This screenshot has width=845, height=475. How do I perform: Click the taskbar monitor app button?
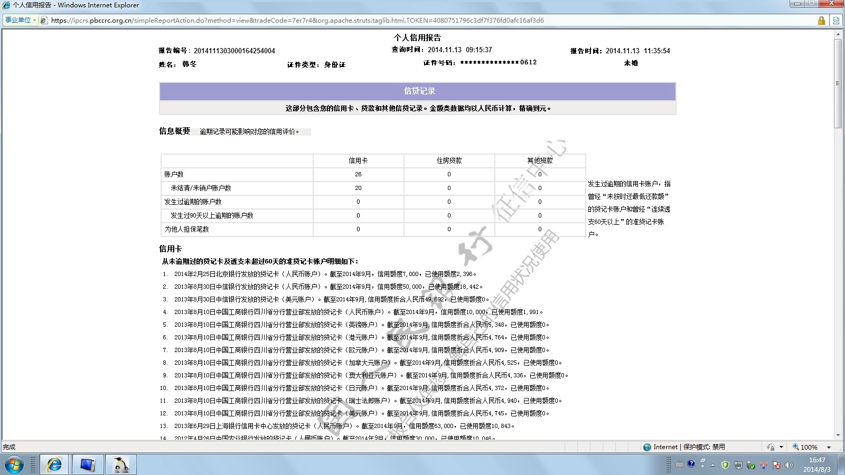coord(88,464)
